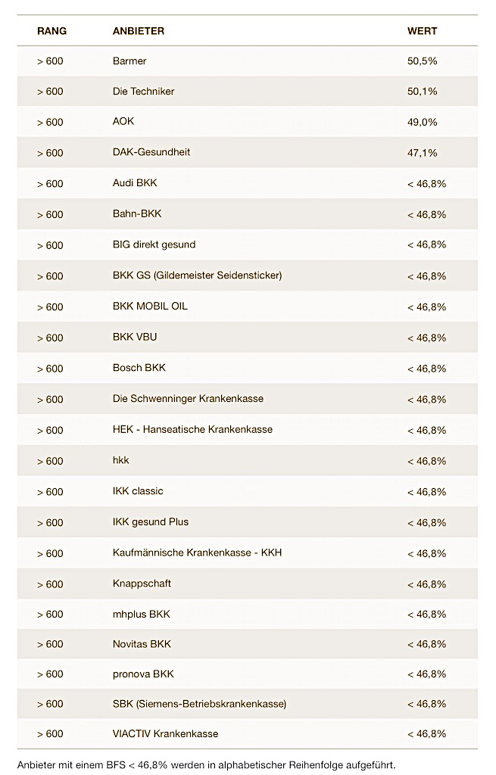Click SBK (Siemens-Betriebskrankenkasse) name
Image resolution: width=496 pixels, height=775 pixels.
(x=199, y=704)
